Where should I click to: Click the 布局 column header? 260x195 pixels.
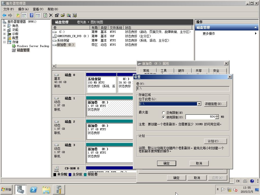coord(94,28)
